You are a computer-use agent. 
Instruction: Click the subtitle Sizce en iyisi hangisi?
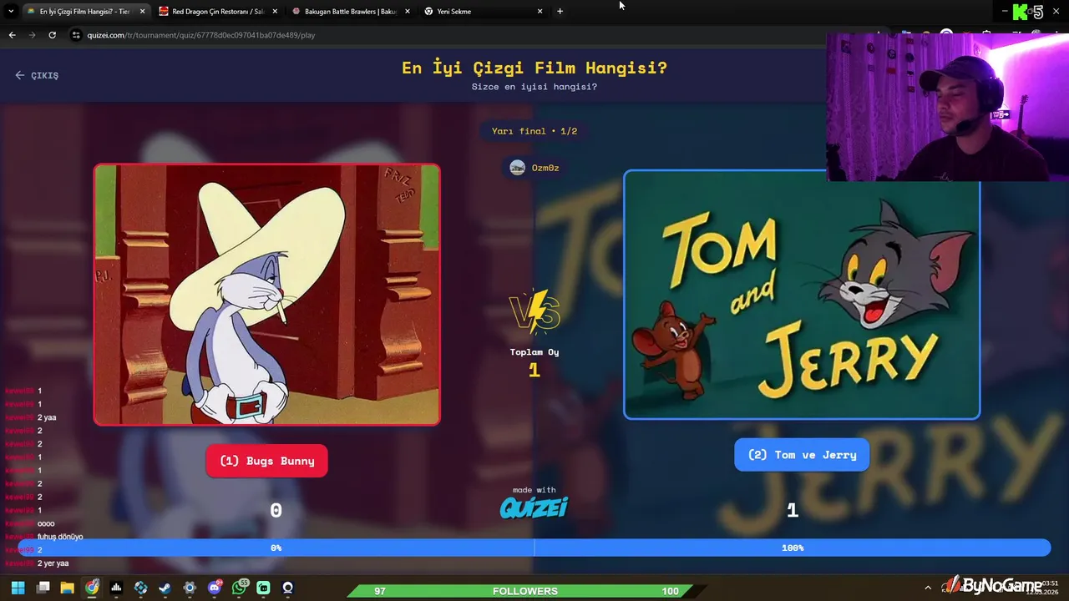(x=534, y=87)
